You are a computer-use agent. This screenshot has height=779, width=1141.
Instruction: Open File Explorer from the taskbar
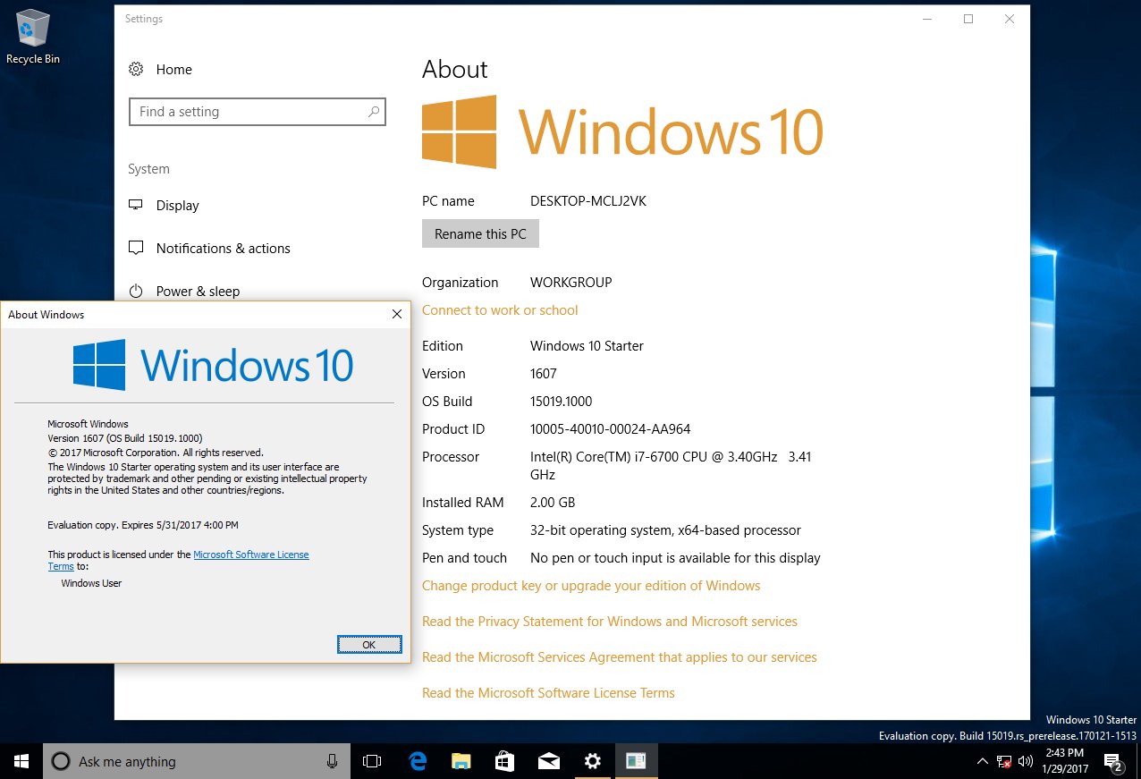point(461,761)
